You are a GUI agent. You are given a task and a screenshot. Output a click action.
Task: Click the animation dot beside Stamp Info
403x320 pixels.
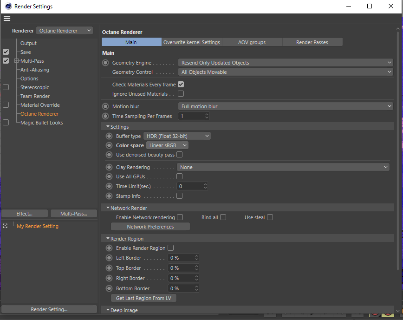tap(109, 196)
